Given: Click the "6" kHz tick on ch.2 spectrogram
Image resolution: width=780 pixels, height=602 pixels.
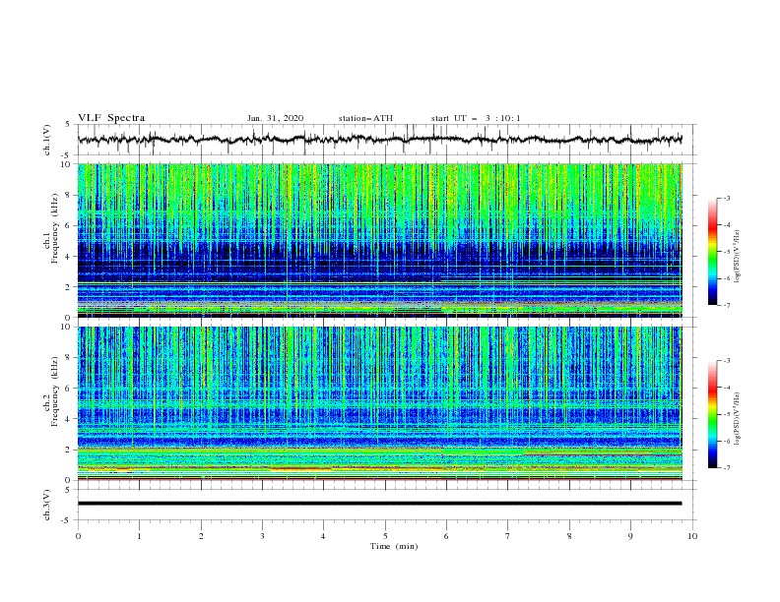Looking at the screenshot, I should click(x=69, y=389).
